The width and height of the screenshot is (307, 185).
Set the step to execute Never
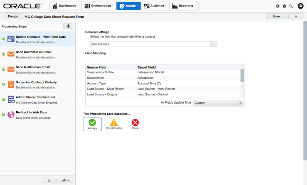tap(135, 124)
